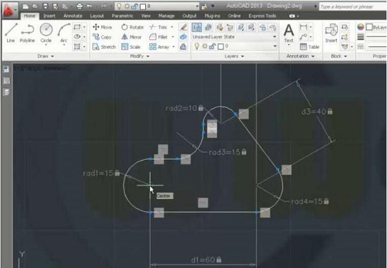Toggle layer on/off bulb in Layers panel
The image size is (387, 268).
(x=197, y=46)
